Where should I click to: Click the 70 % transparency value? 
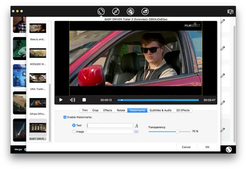(195, 131)
